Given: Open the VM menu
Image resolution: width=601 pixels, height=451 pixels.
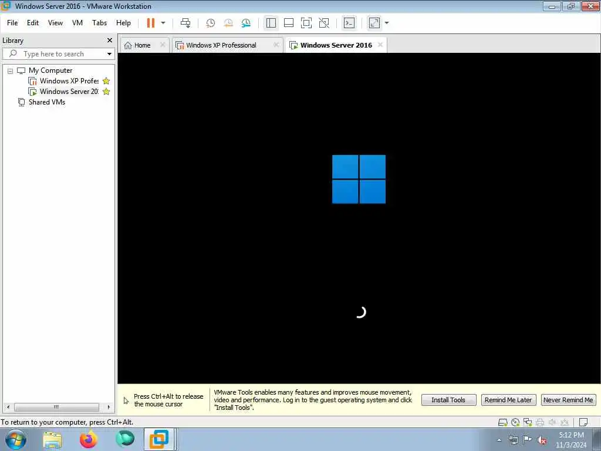Looking at the screenshot, I should [x=77, y=23].
